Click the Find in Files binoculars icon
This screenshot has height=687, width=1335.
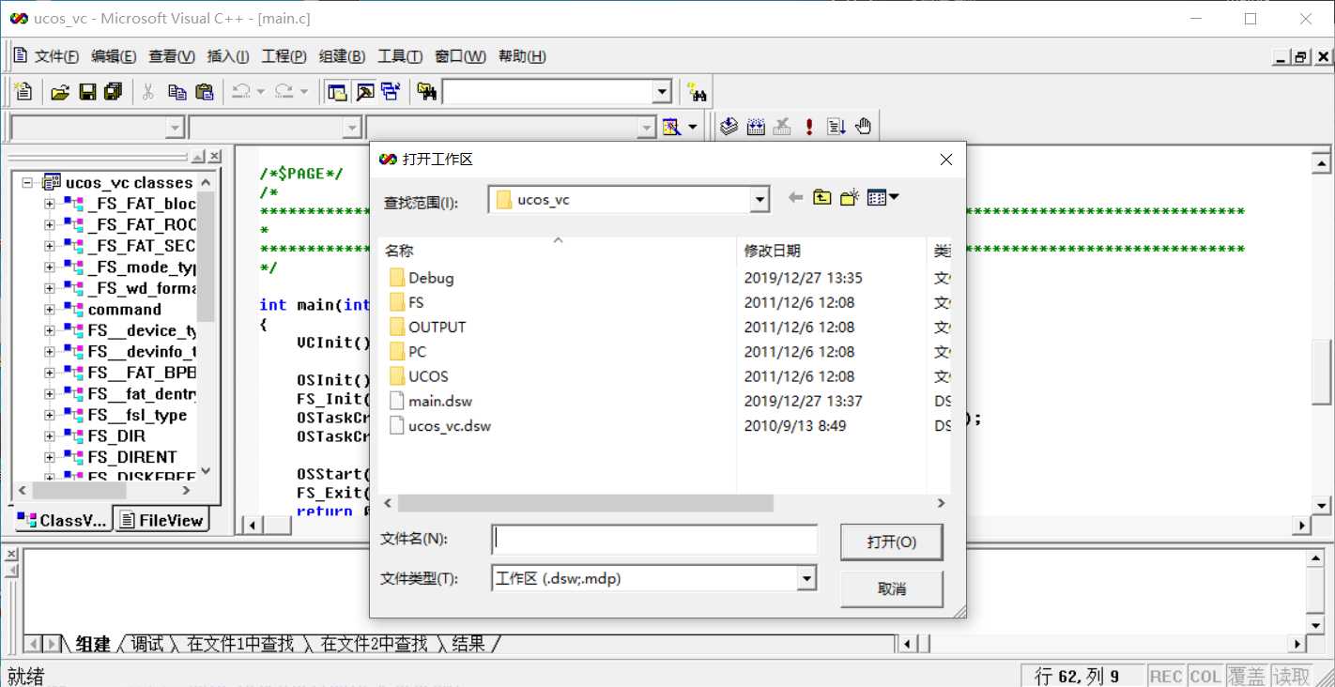click(x=427, y=91)
